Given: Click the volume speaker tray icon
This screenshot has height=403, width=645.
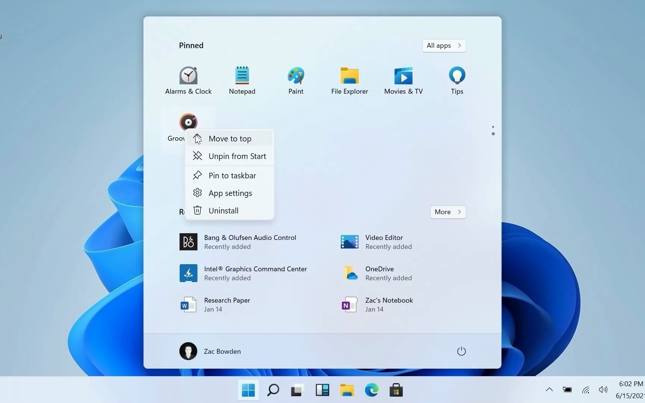Looking at the screenshot, I should 603,390.
